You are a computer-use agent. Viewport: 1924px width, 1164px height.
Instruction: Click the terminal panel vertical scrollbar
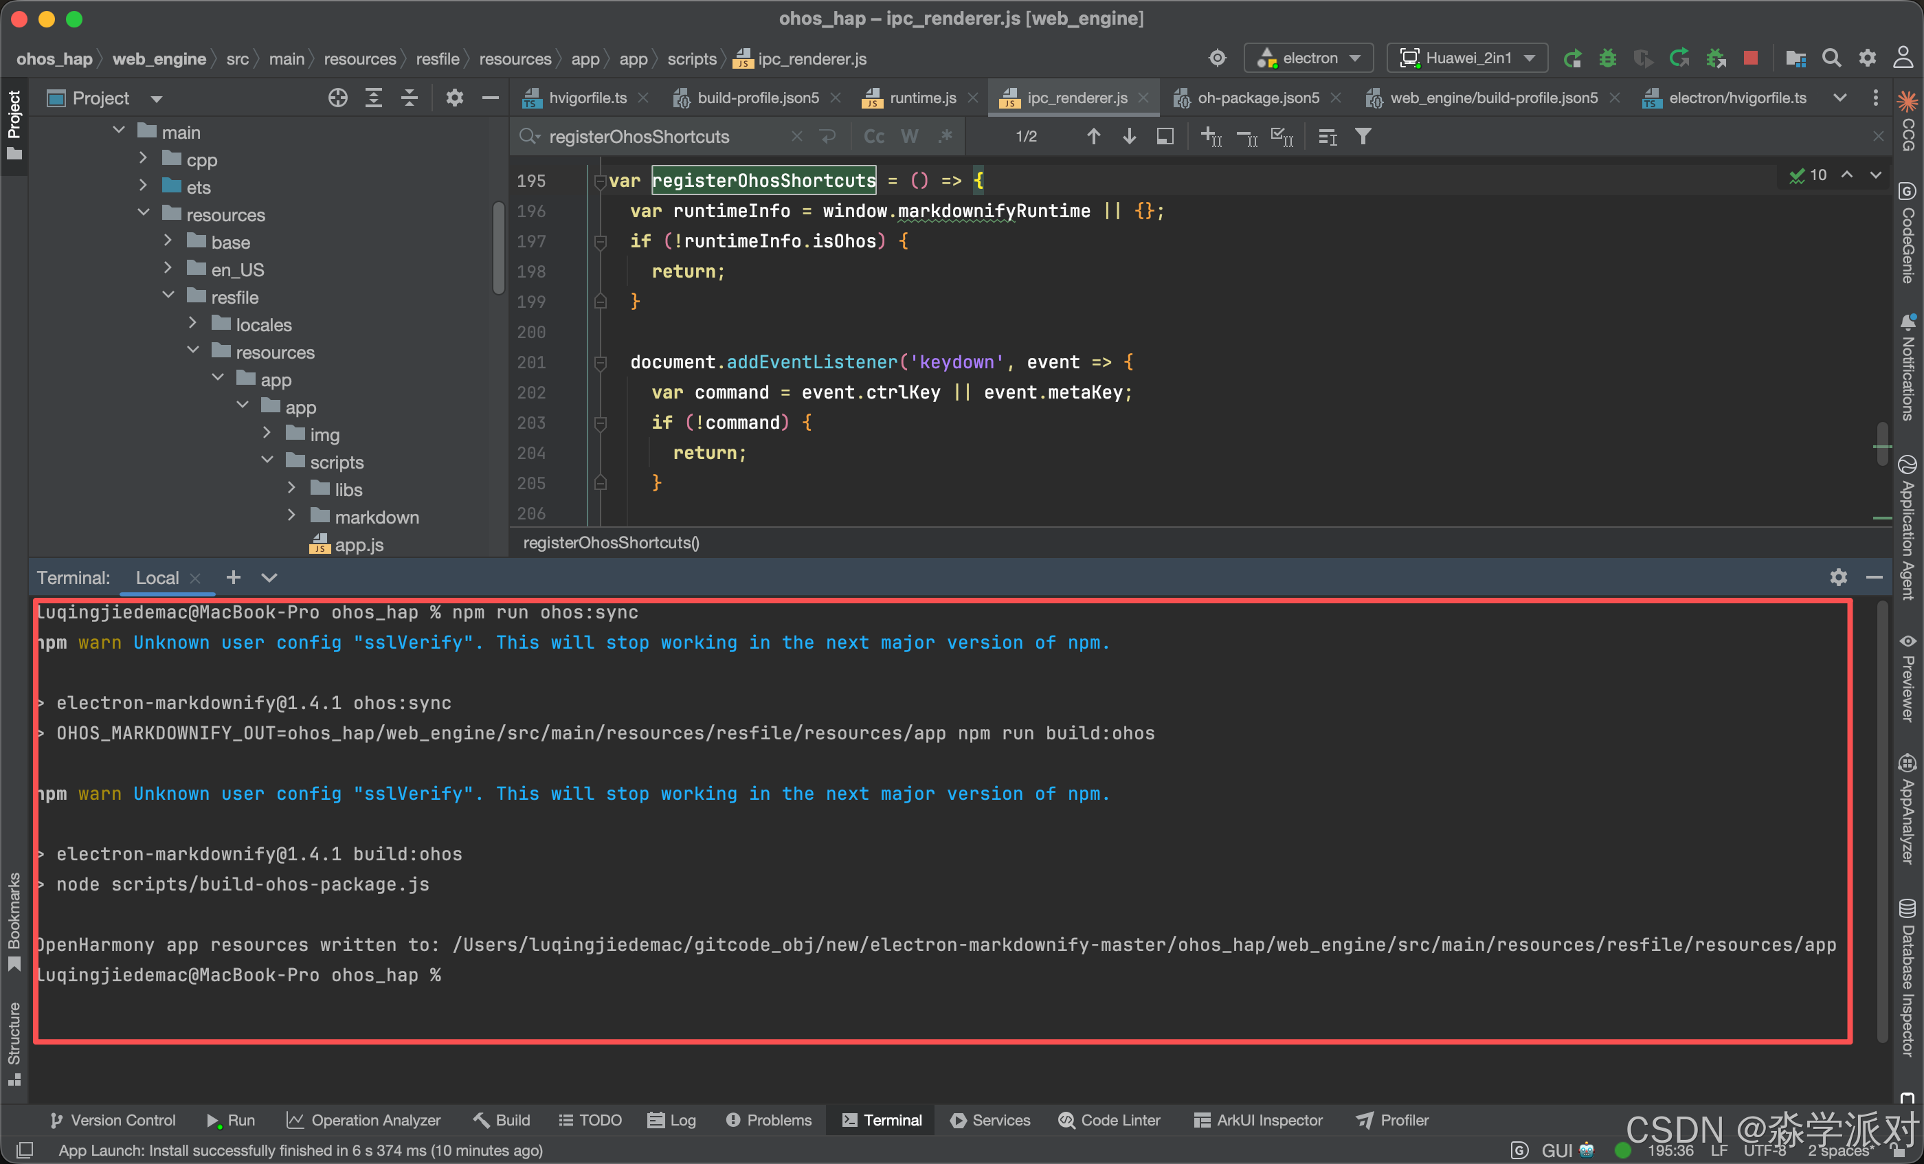coord(1882,821)
